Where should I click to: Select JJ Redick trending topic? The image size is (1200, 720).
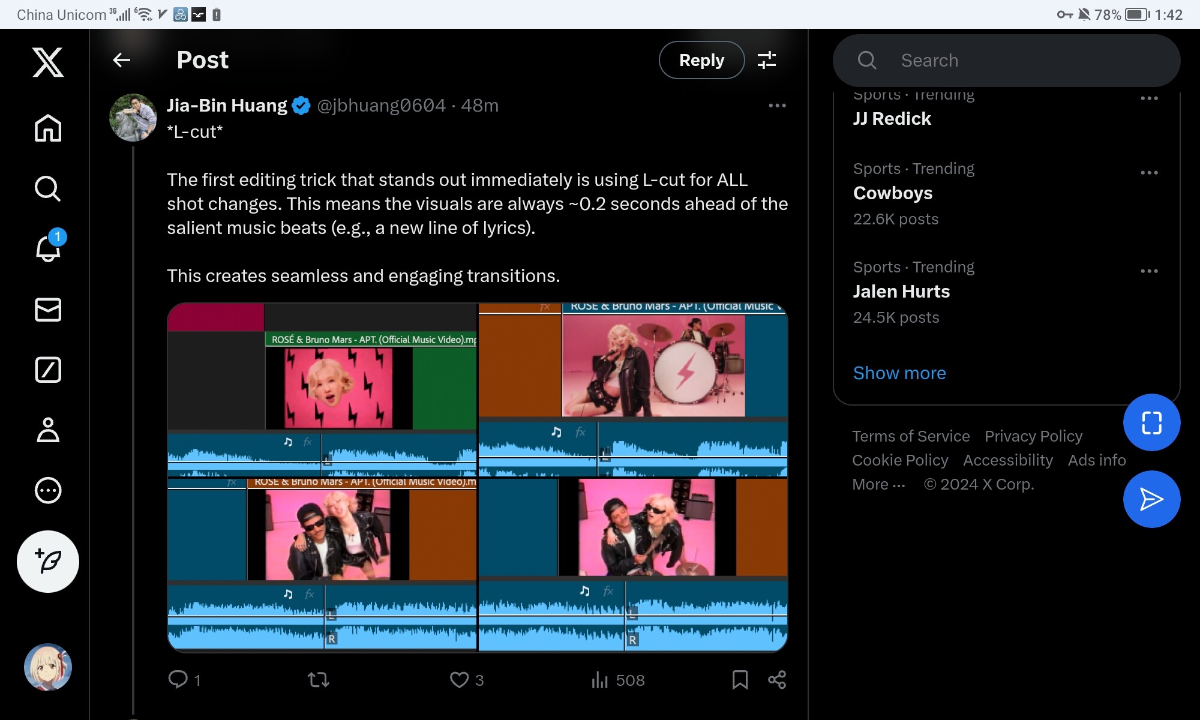892,119
